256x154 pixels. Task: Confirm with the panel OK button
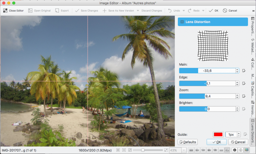coord(217,142)
